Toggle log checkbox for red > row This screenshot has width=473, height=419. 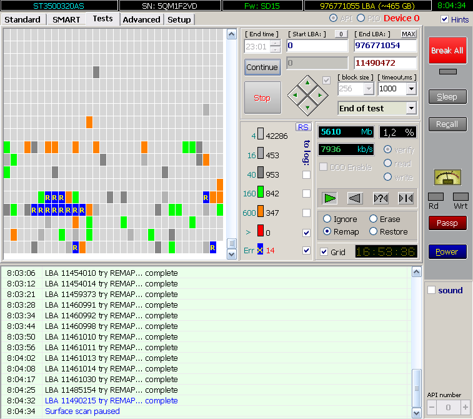(x=307, y=233)
